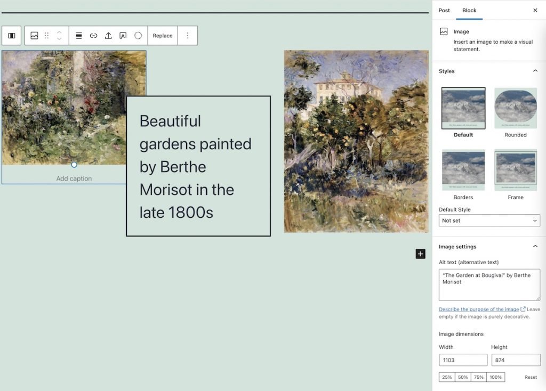Click the add text over image icon

[x=123, y=36]
